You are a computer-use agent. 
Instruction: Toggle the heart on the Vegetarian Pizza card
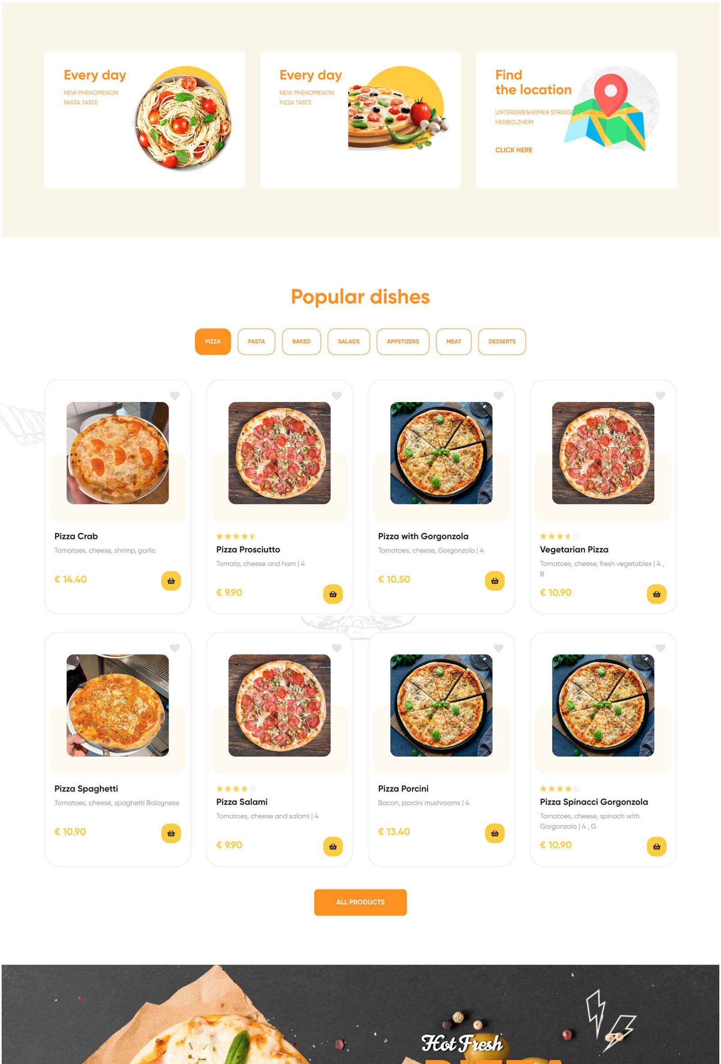point(660,396)
